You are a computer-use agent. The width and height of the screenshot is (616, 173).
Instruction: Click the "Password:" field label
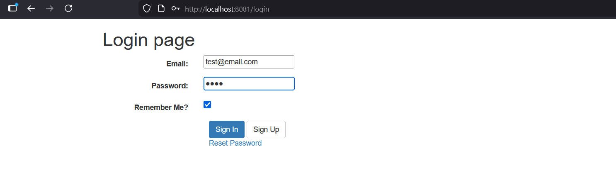click(170, 86)
